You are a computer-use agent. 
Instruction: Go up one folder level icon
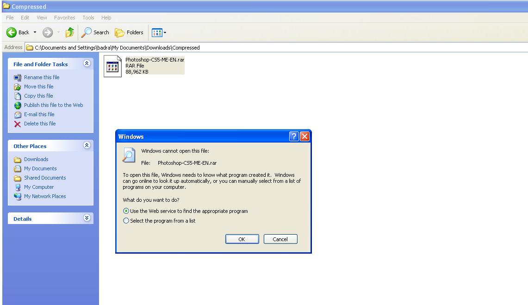coord(70,32)
